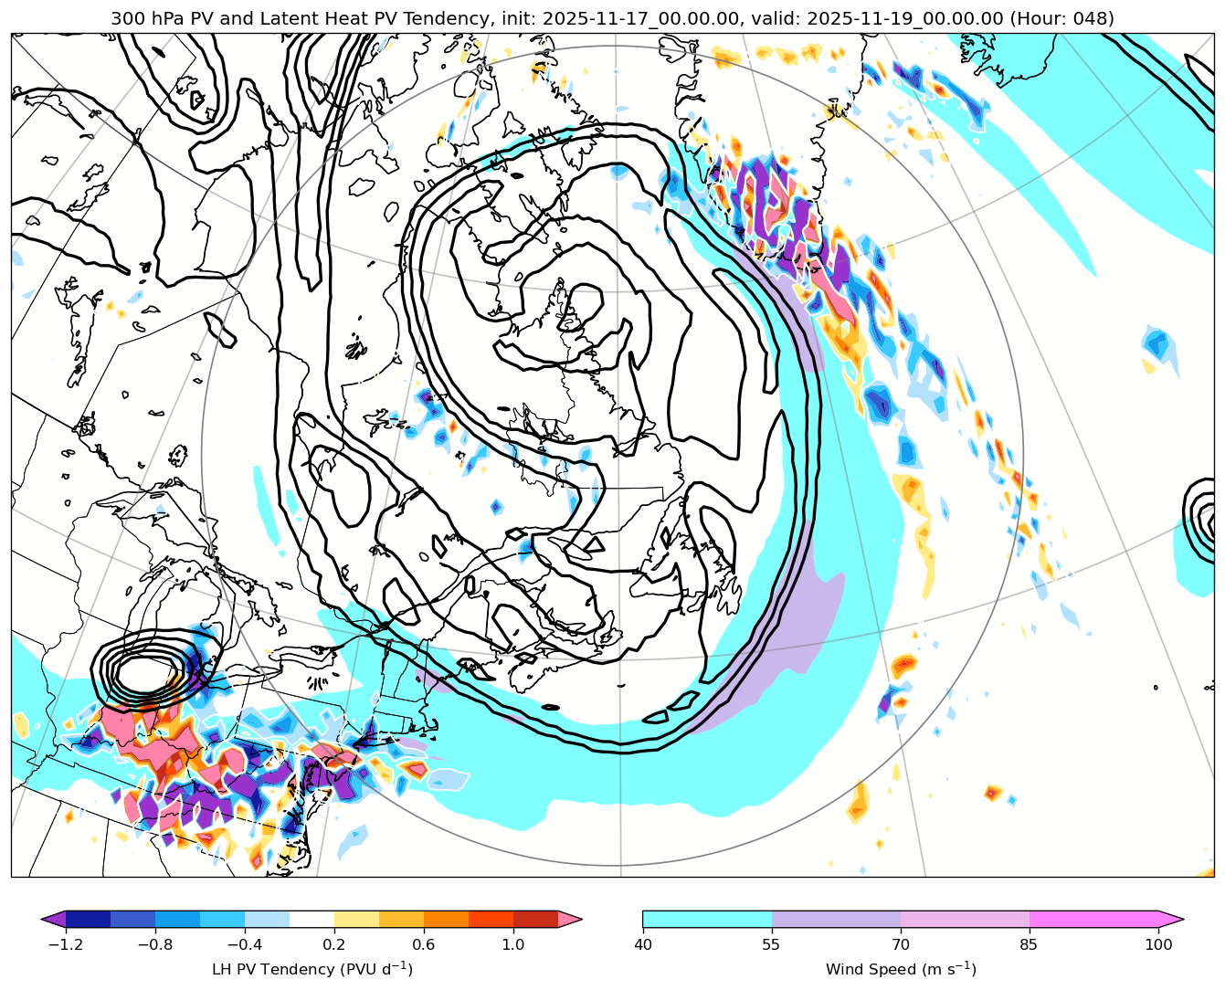
Task: Choose the magenta 85–100 wind speed segment
Action: (x=1093, y=919)
